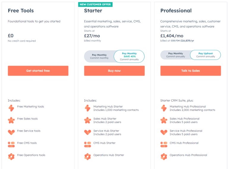Click the Free Service tools heart icon

pyautogui.click(x=11, y=132)
